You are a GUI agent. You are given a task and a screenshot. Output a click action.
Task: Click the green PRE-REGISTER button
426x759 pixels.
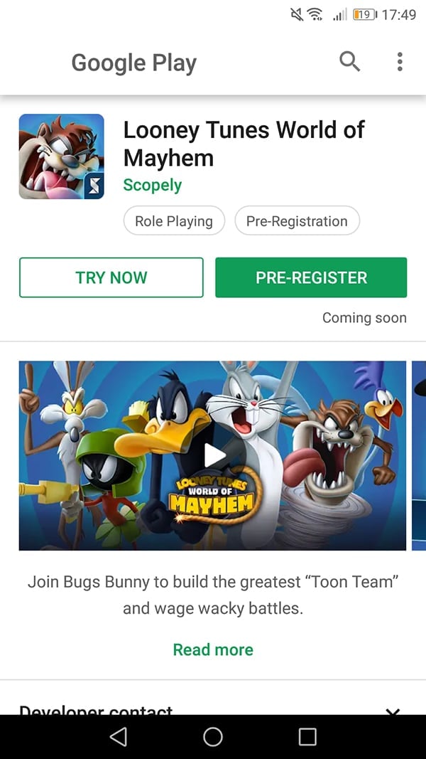(311, 277)
